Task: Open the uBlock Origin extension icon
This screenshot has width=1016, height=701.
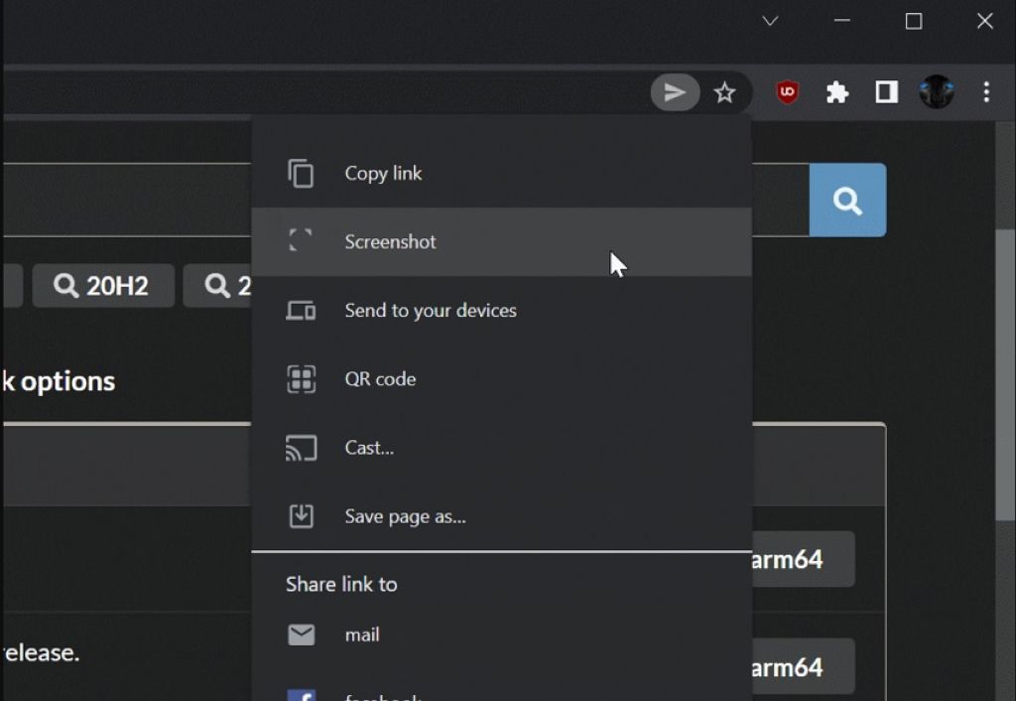Action: click(x=788, y=93)
